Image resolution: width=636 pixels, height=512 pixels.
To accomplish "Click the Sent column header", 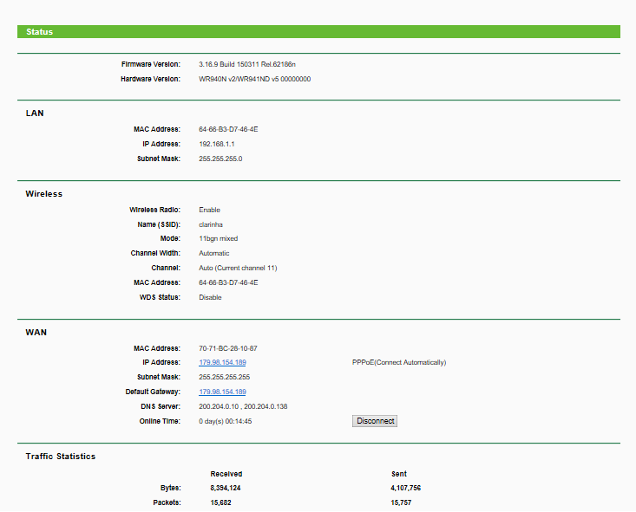I will coord(399,474).
